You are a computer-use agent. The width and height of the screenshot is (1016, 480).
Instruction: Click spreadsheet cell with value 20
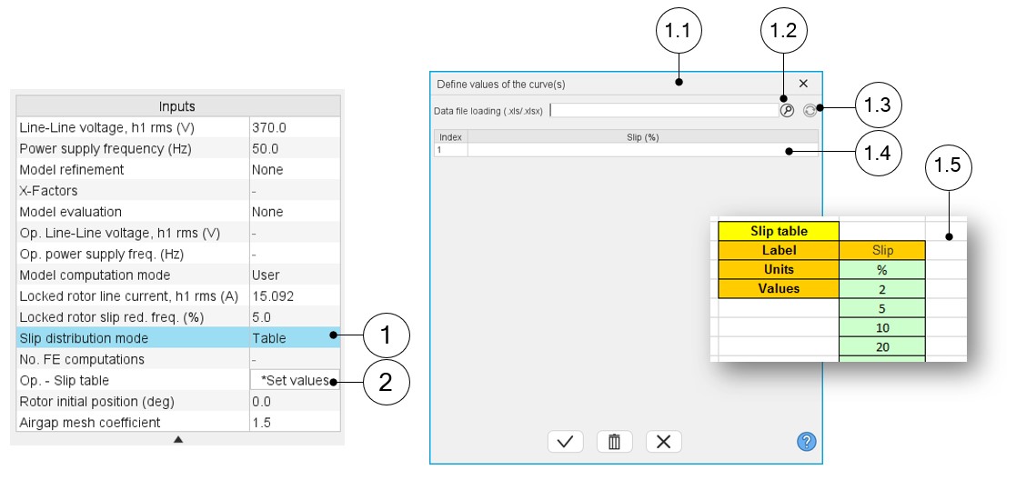[882, 346]
